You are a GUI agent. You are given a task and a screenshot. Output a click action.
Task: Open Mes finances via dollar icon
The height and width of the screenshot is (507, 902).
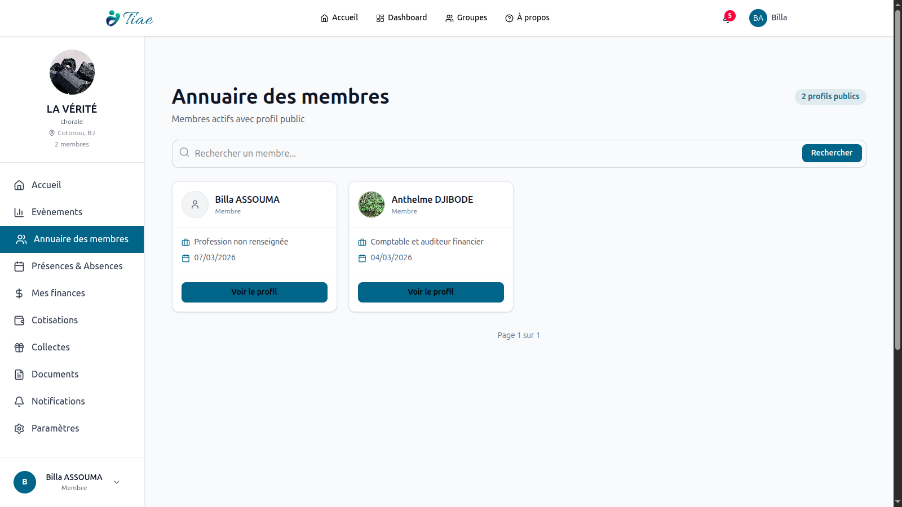pos(19,293)
